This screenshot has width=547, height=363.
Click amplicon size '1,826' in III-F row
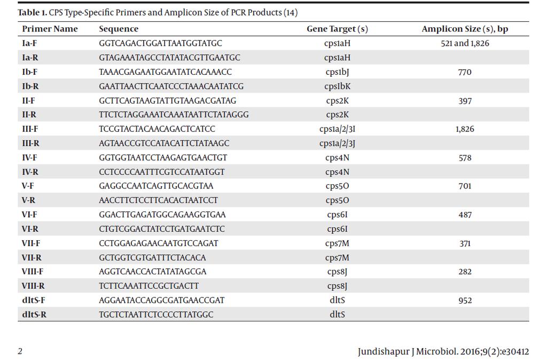point(465,129)
